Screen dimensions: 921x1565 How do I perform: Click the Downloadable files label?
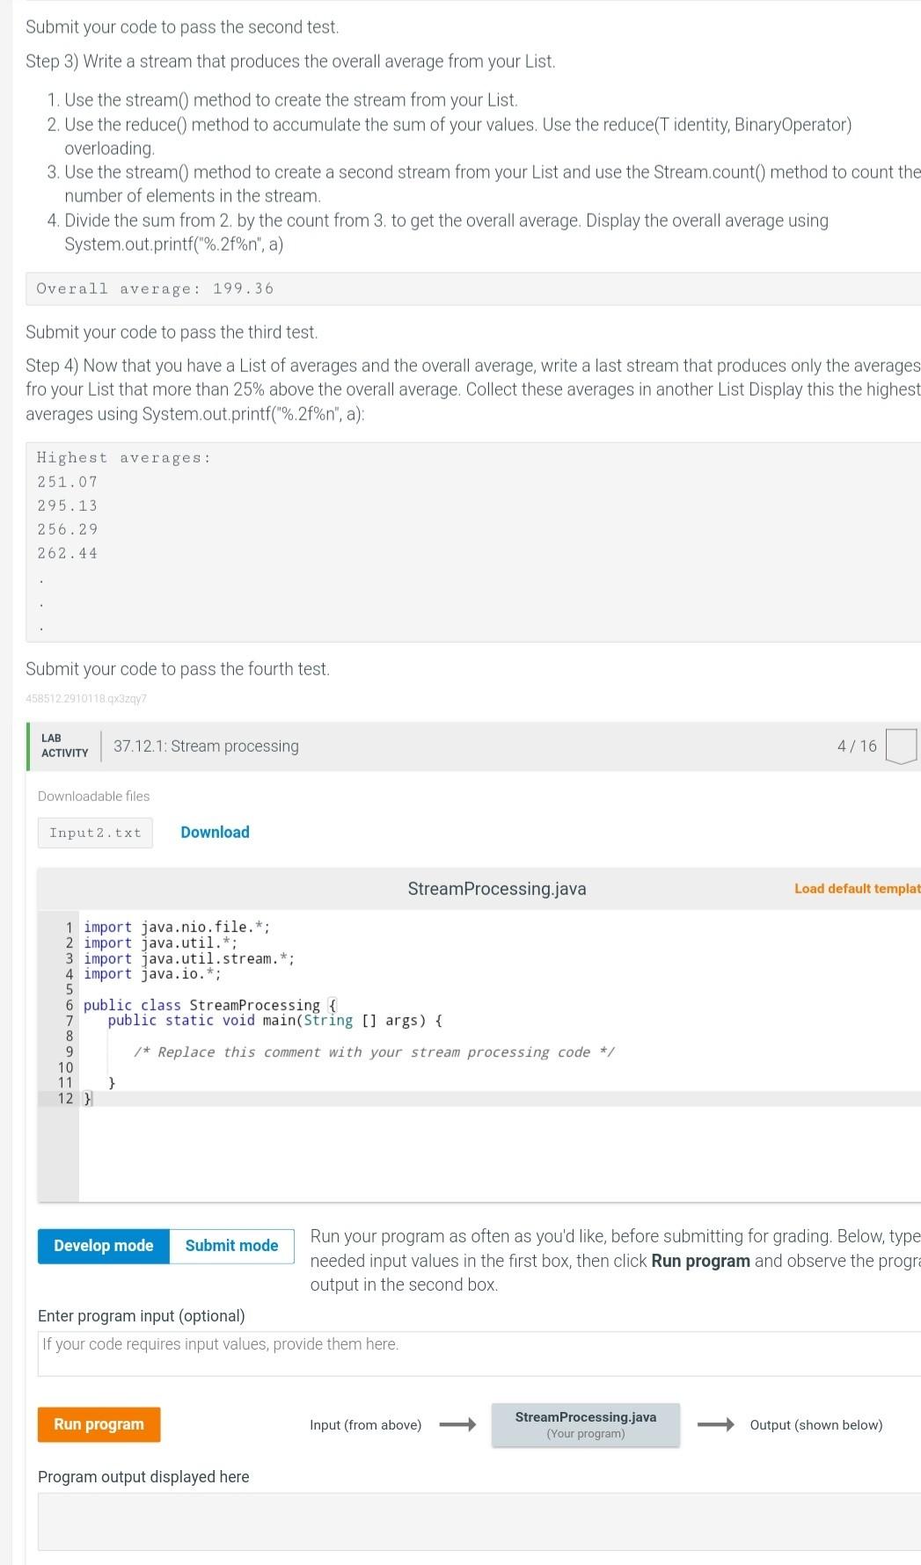(93, 796)
